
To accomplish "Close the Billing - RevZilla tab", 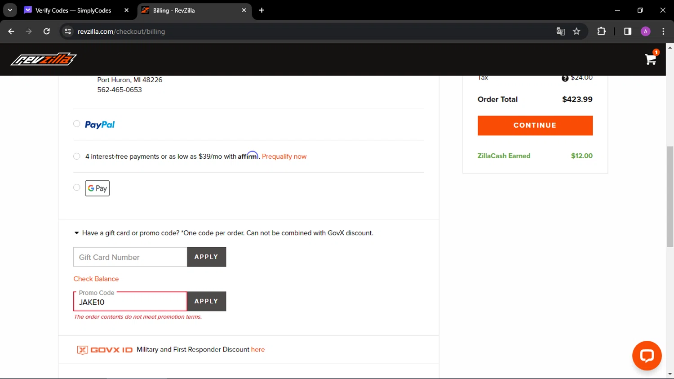I will (244, 10).
